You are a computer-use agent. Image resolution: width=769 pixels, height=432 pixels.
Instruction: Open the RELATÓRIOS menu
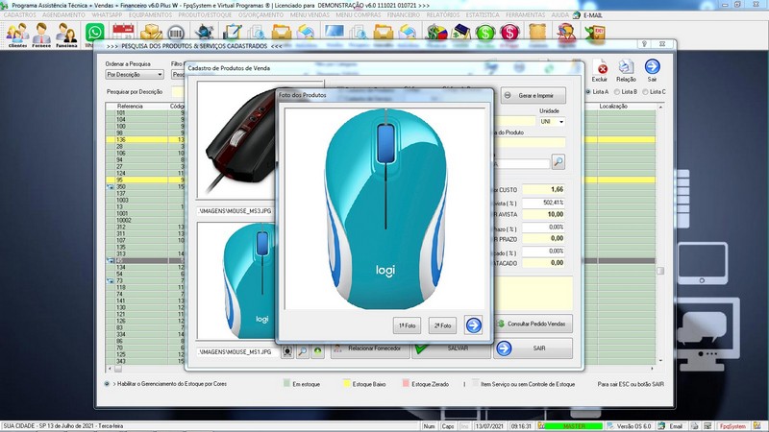(443, 15)
